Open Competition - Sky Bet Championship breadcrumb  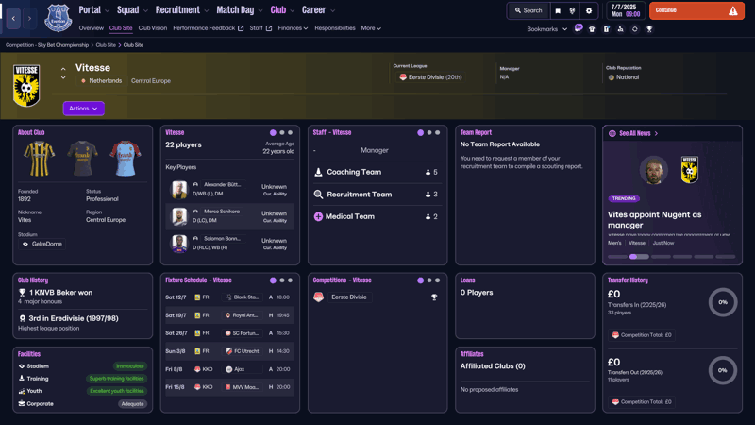[x=47, y=45]
